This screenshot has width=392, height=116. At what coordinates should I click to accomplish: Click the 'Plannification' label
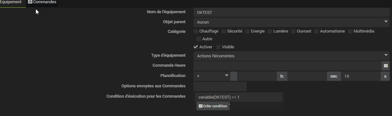pos(173,75)
